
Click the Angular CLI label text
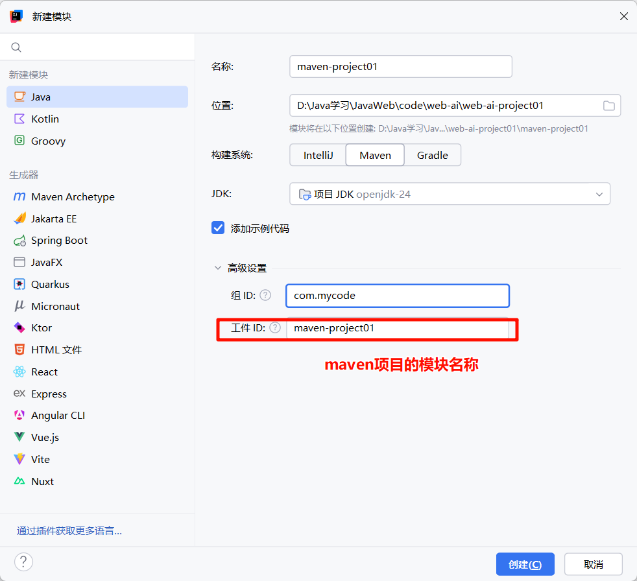[x=58, y=416]
